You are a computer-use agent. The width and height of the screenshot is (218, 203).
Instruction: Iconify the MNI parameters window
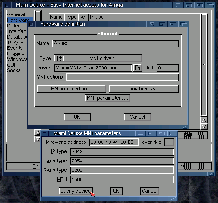(x=140, y=134)
